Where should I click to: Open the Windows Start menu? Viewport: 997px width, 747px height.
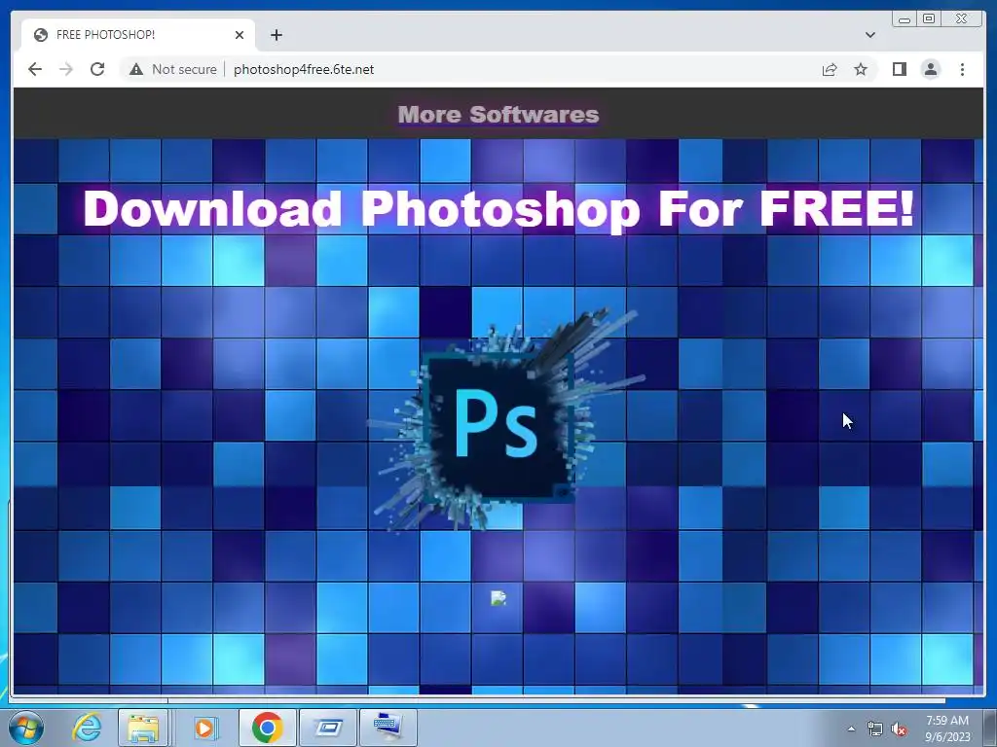tap(25, 728)
